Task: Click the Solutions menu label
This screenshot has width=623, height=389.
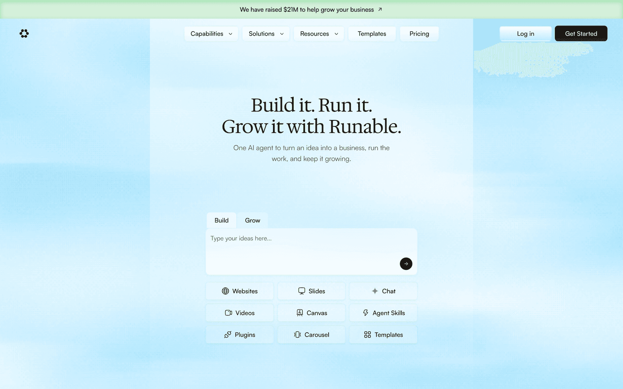Action: coord(262,34)
